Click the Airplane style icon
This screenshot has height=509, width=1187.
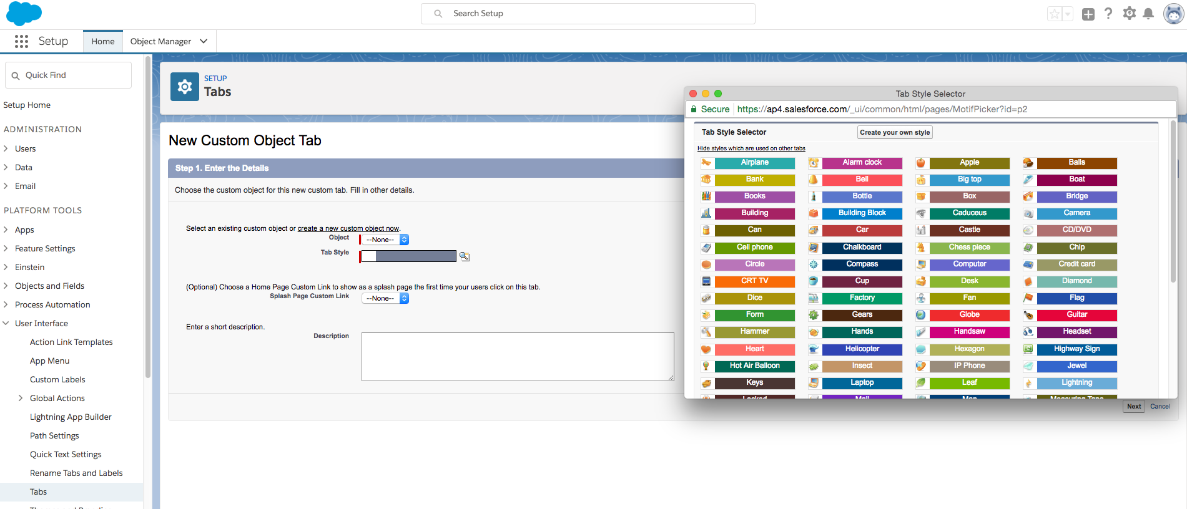coord(706,163)
